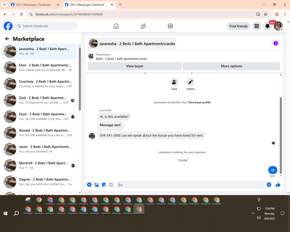
Task: Open Duce apartment conversation
Action: [39, 117]
